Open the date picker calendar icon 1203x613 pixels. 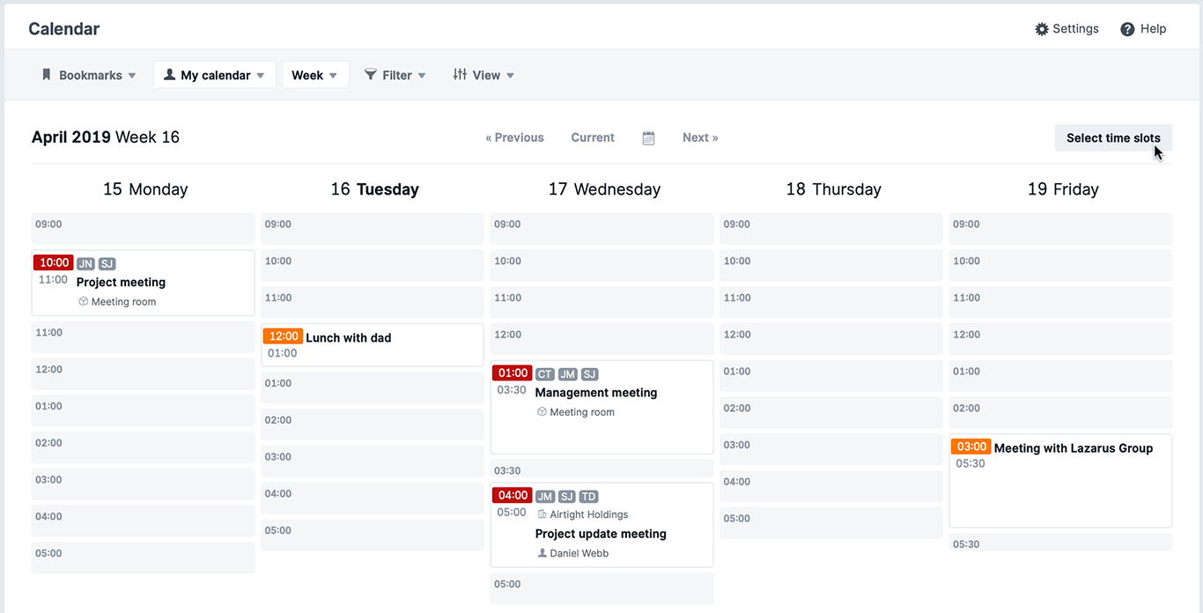pyautogui.click(x=649, y=137)
